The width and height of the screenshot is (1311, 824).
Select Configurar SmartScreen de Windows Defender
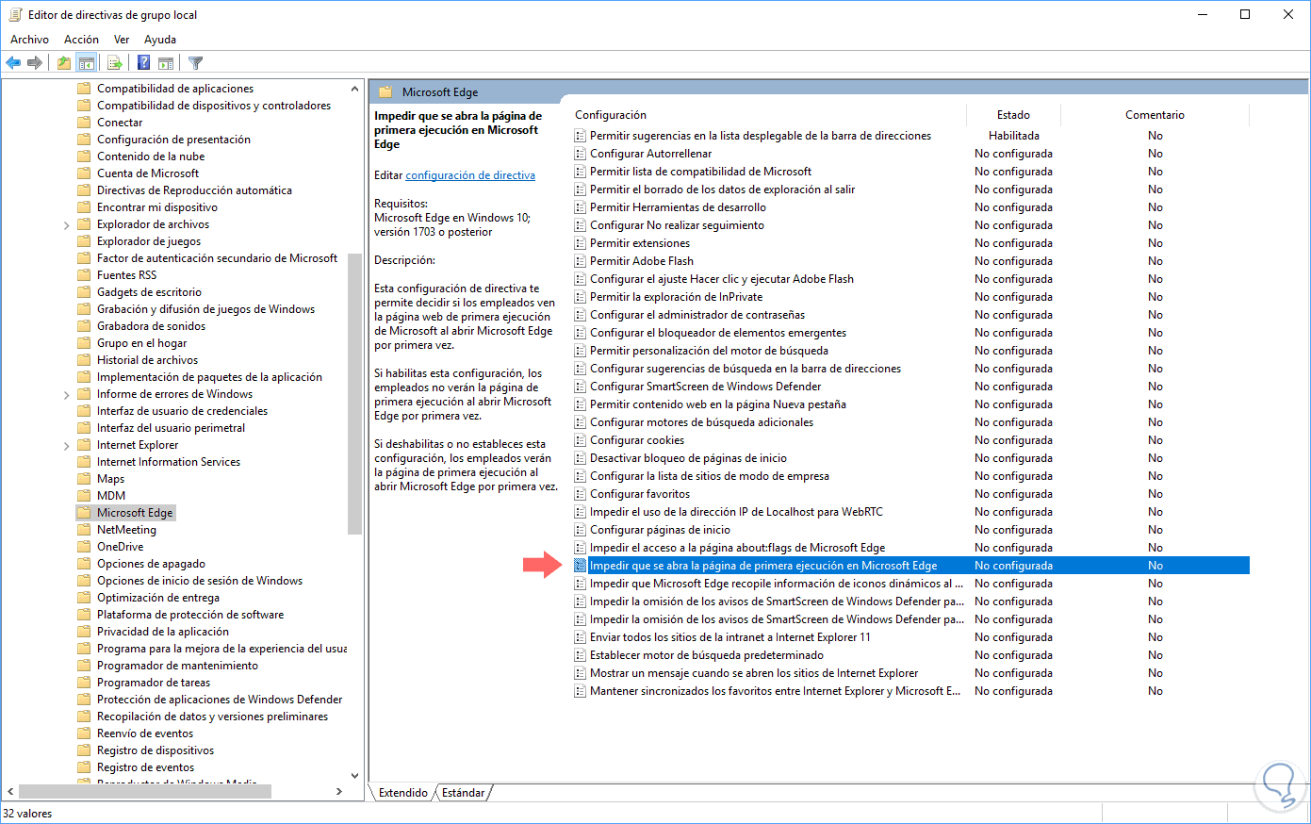pos(705,387)
